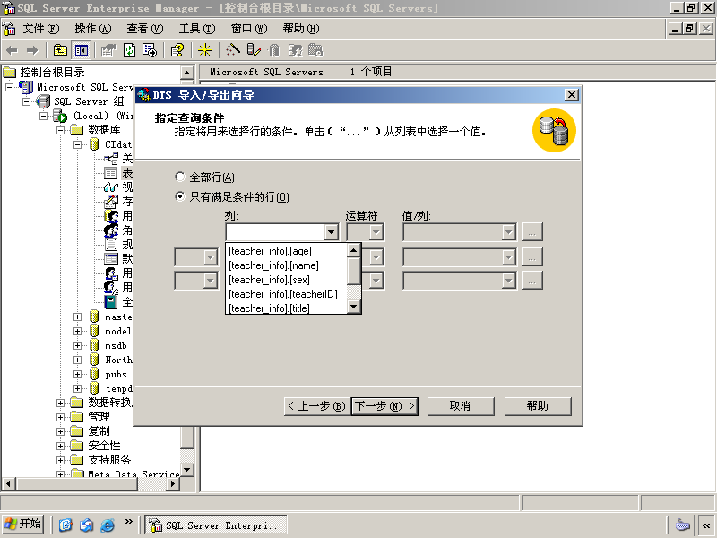Choose [teacher_info].[teacherID] from column list
Image resolution: width=717 pixels, height=538 pixels.
pos(286,294)
